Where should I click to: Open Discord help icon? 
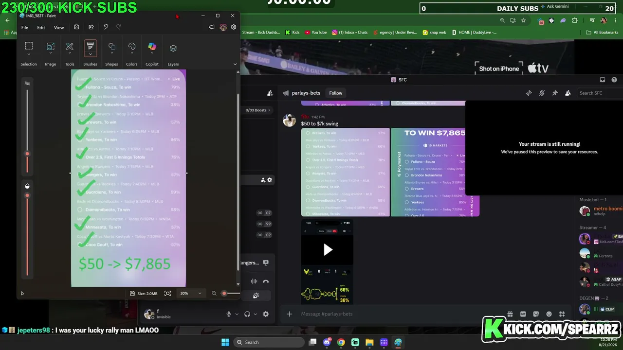(614, 80)
